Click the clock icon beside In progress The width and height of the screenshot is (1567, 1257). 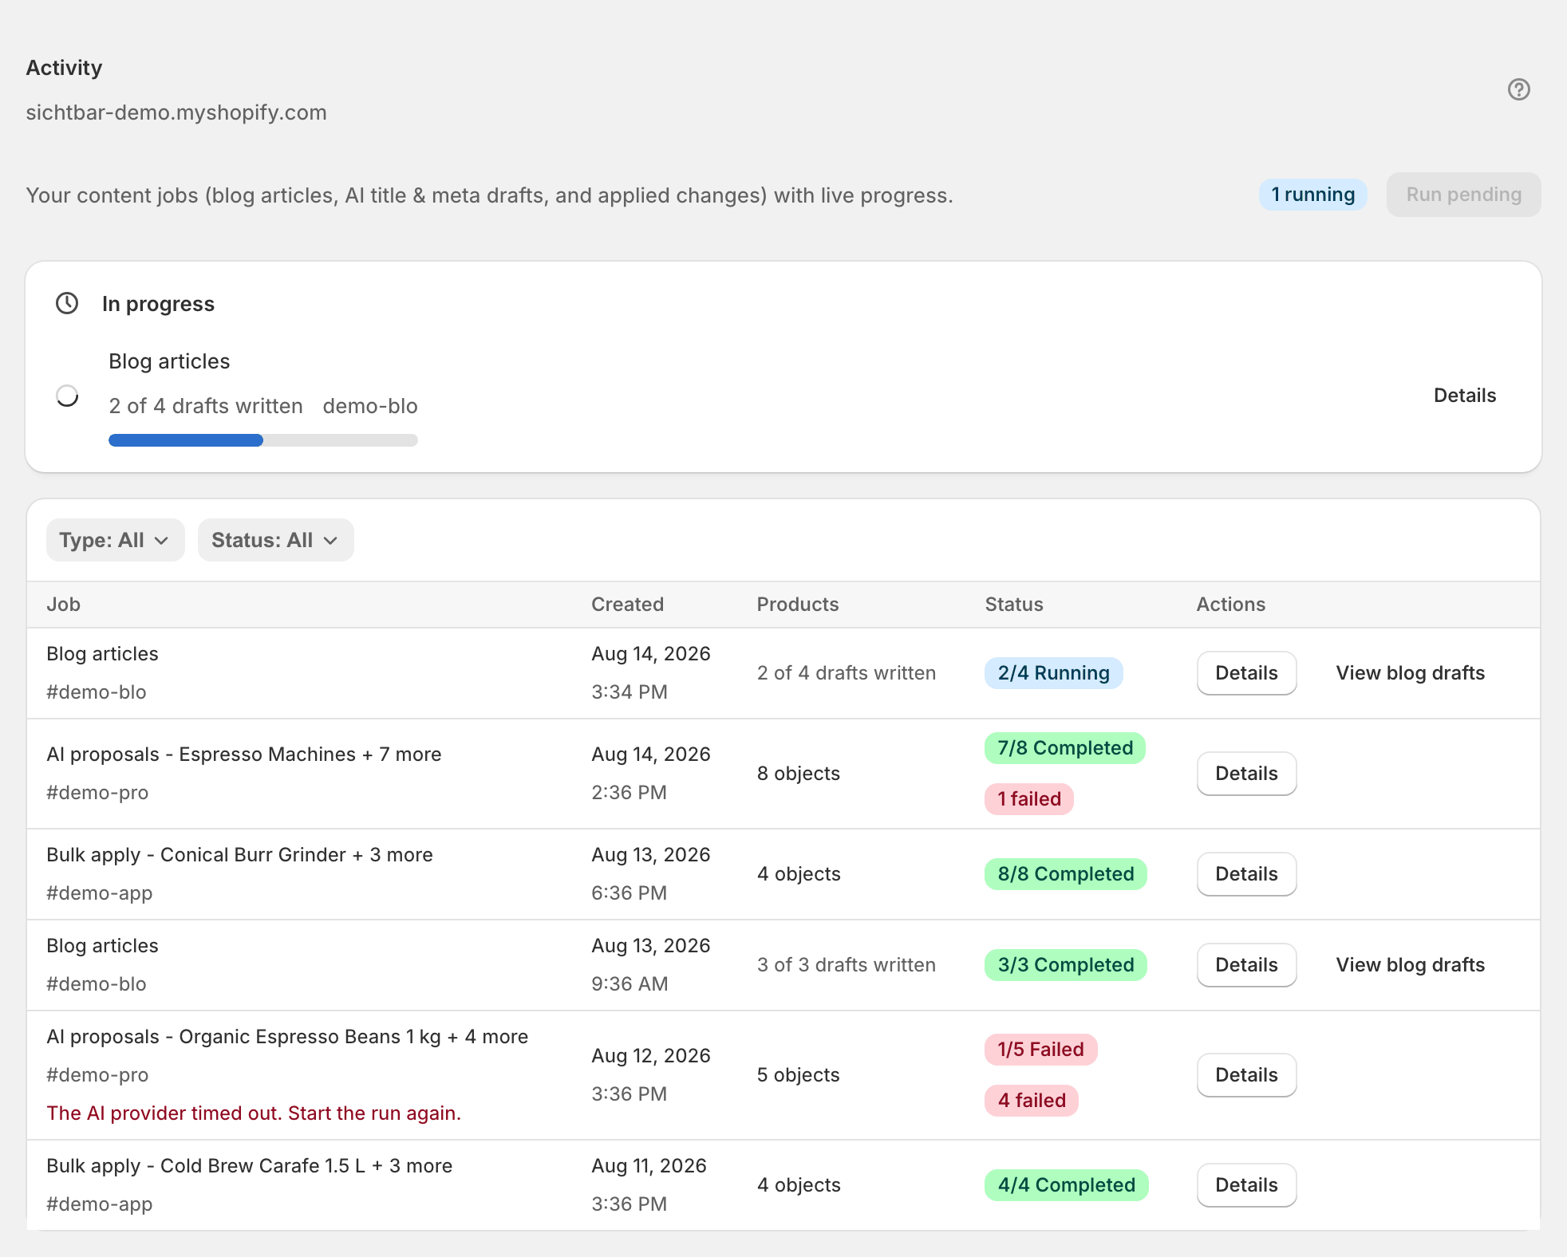67,303
